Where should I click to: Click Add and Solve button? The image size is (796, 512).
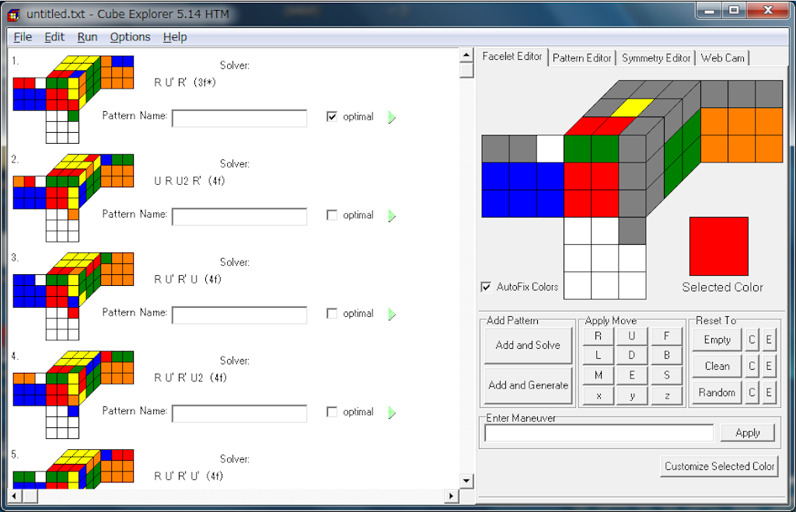click(528, 345)
